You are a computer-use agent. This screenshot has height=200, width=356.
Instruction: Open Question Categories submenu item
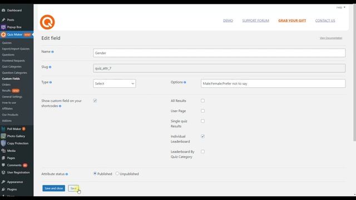coord(14,73)
